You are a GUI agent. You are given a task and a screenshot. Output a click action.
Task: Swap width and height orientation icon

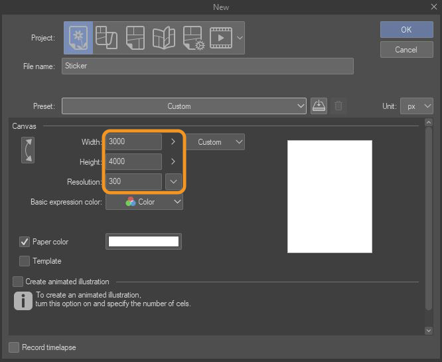(28, 150)
